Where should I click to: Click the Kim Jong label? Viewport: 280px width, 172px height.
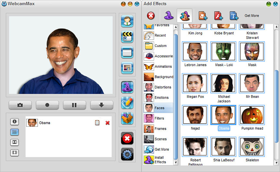195,33
